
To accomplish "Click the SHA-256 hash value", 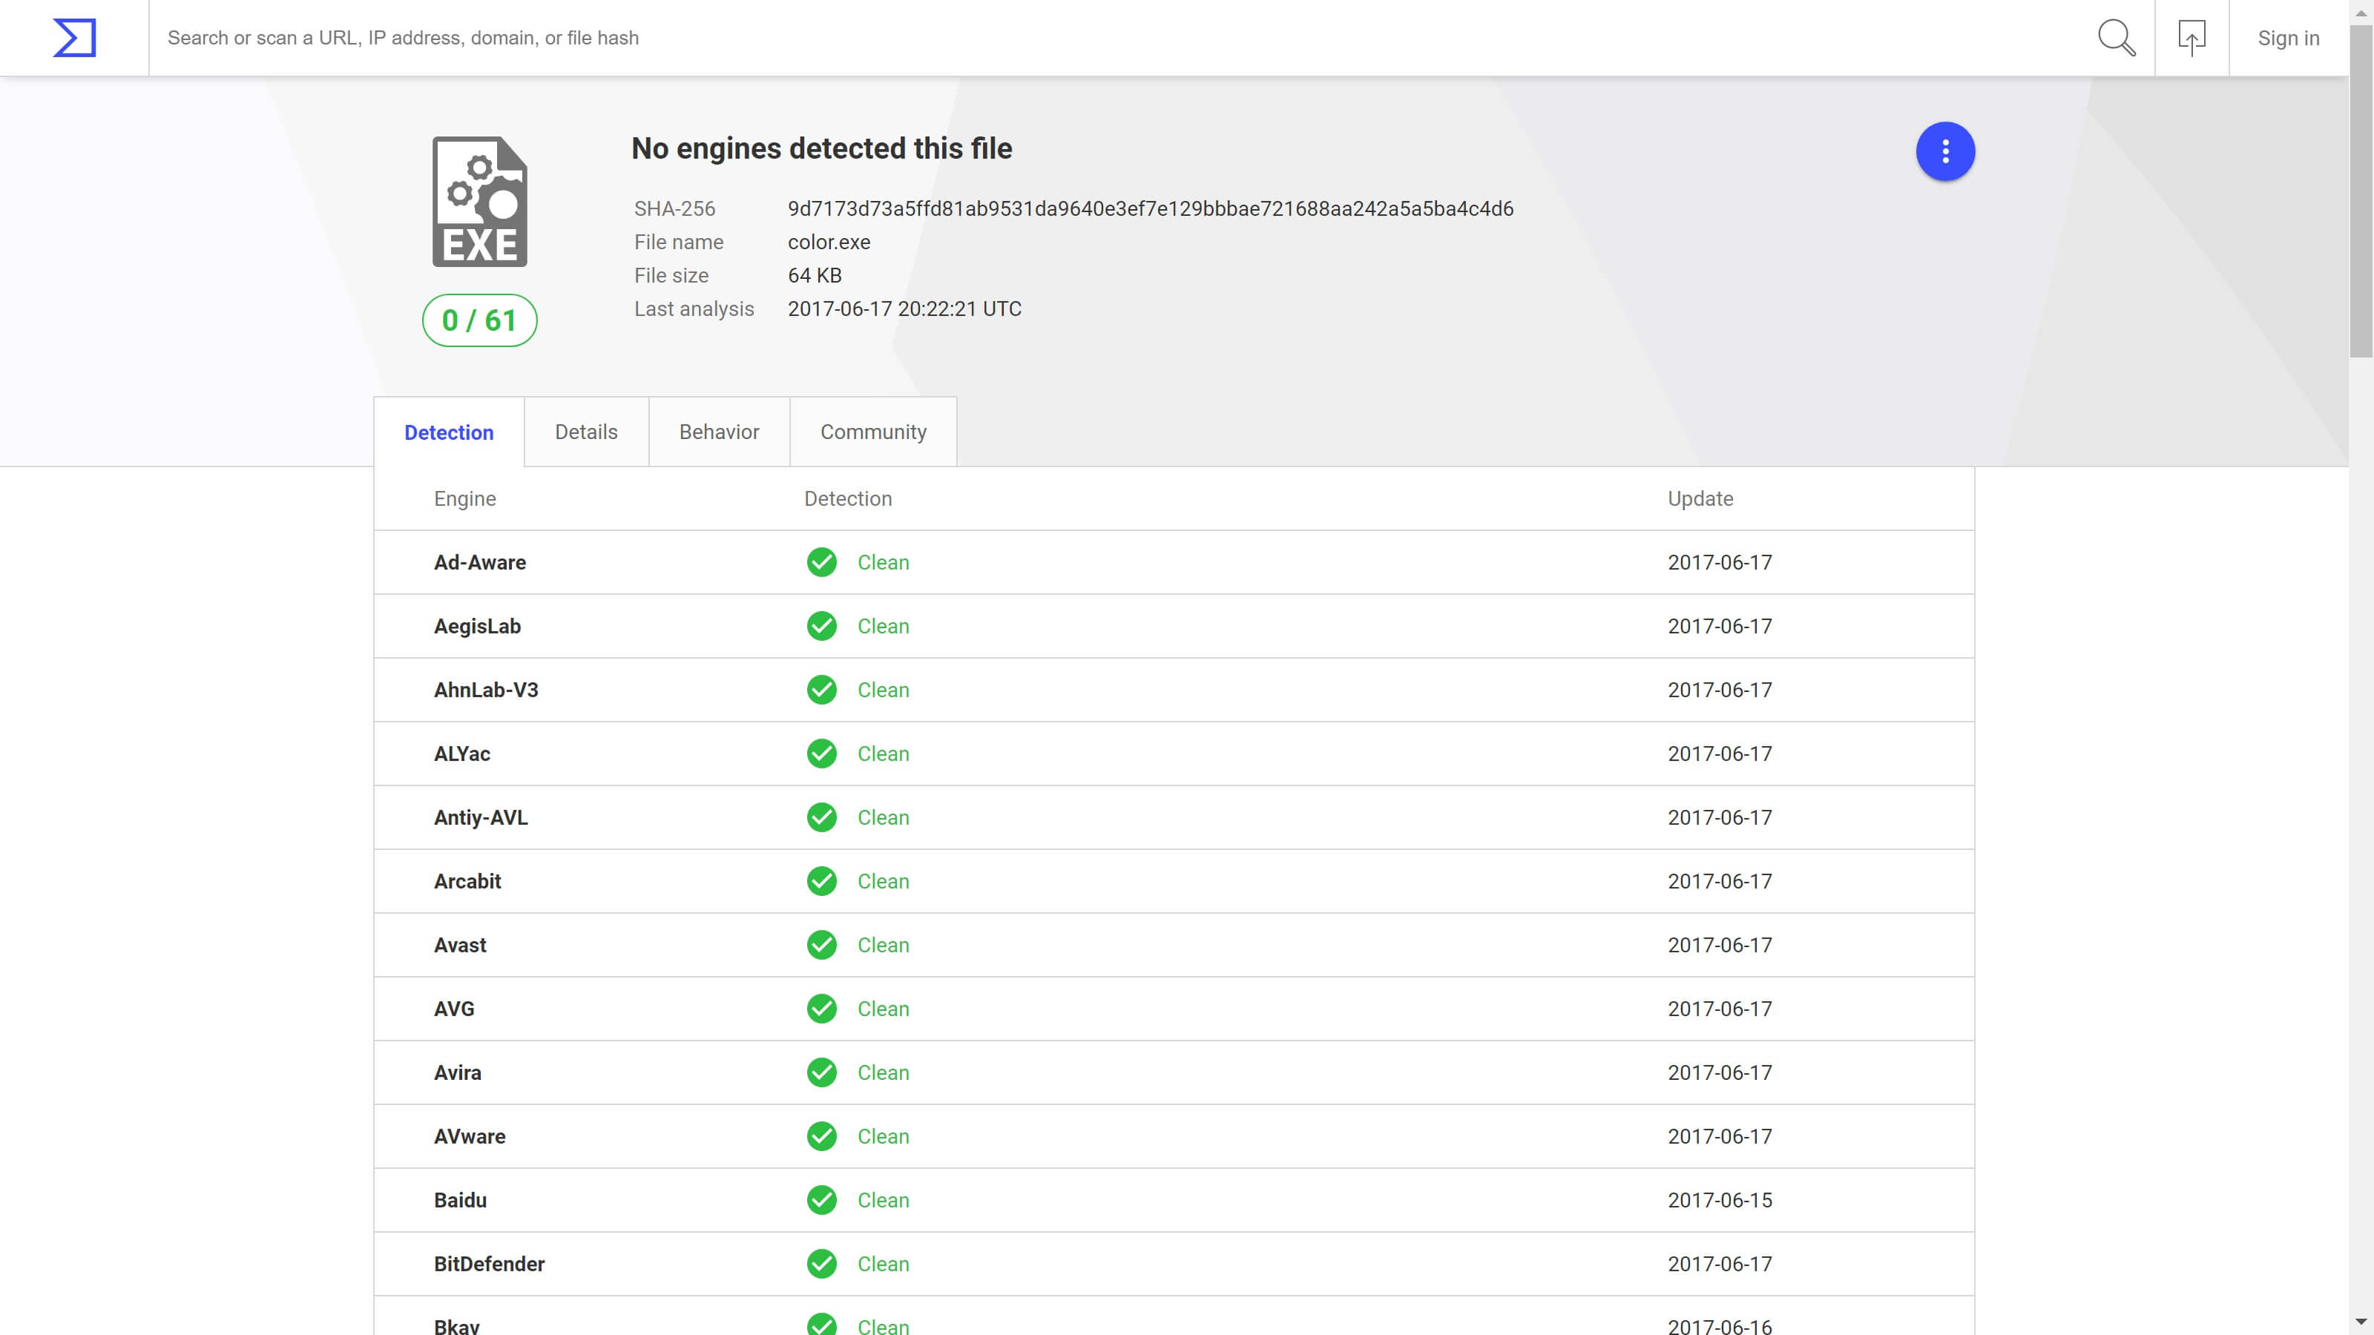I will pos(1150,209).
